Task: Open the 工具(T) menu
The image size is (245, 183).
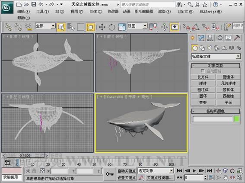Action: coord(42,12)
